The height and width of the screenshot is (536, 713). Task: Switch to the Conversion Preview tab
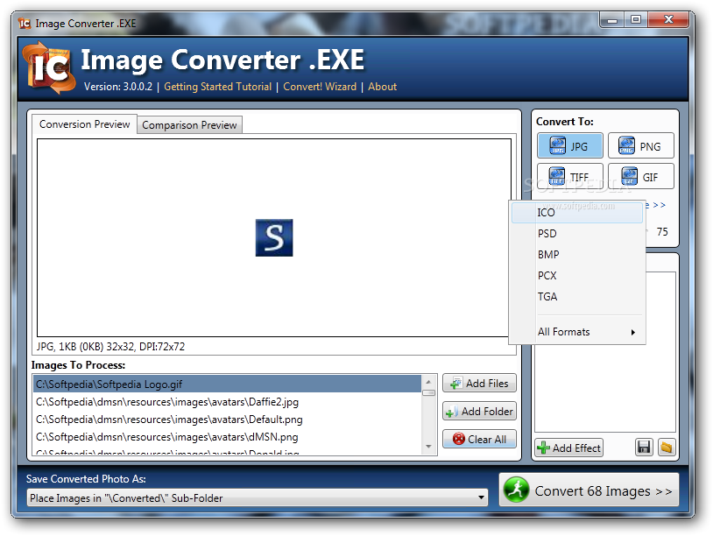point(85,124)
